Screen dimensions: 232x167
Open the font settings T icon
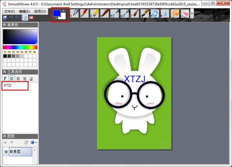click(5, 79)
